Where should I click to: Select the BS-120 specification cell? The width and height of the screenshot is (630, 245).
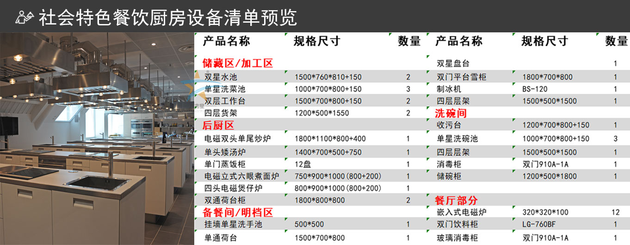click(535, 89)
